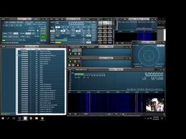Click the LO 5571000 readout
Image resolution: width=186 pixels, height=139 pixels.
153,78
